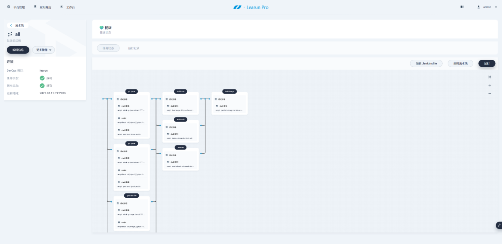
Task: Click 指定容器 icon in 'git build file' stage
Action: coord(118,203)
